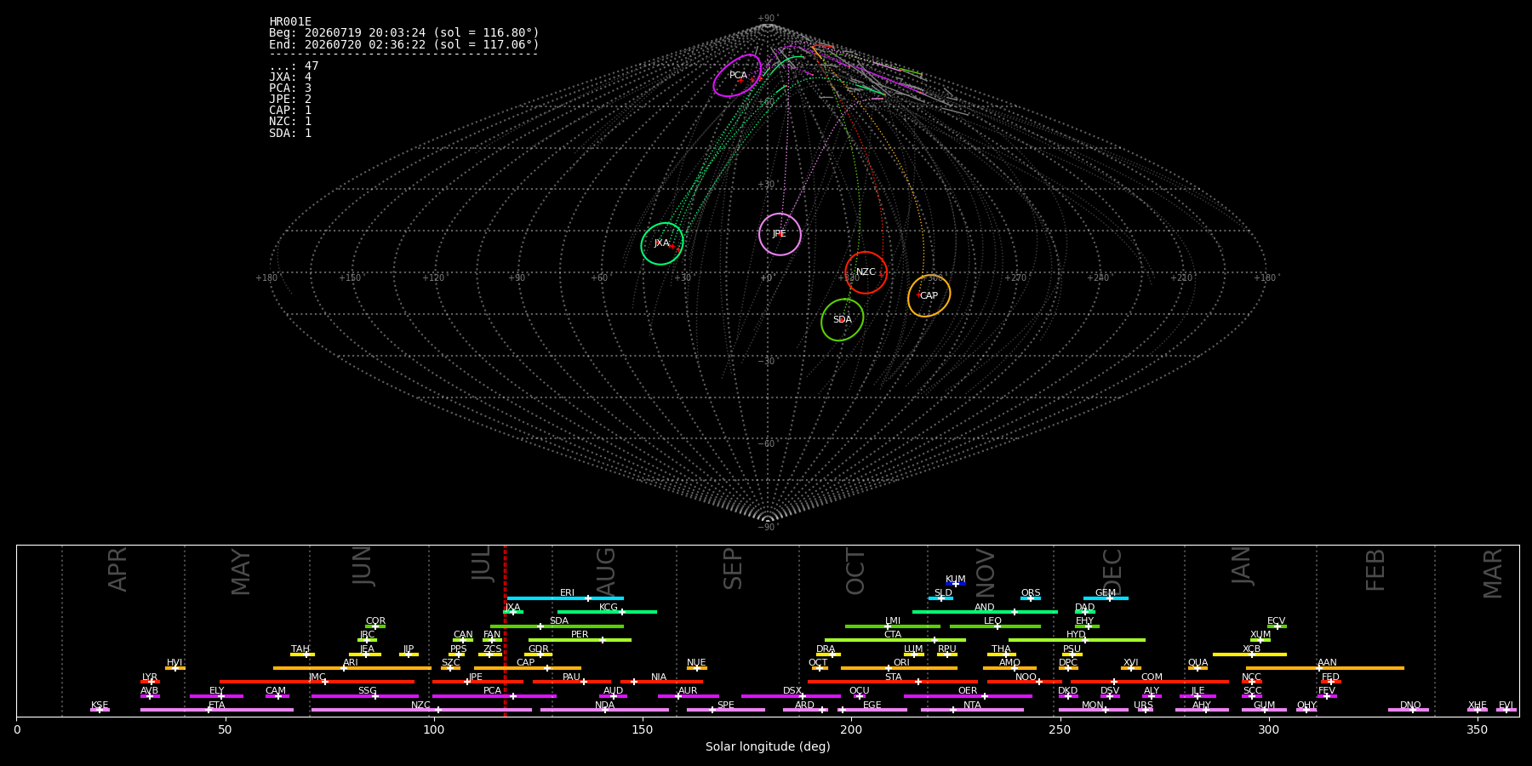
Task: Click the JXA radiant circle
Action: click(662, 243)
